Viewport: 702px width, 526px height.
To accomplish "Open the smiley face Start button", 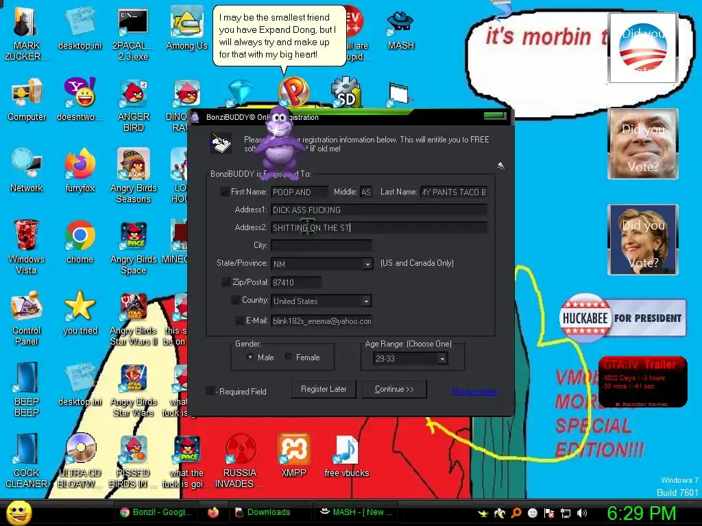I will tap(19, 512).
